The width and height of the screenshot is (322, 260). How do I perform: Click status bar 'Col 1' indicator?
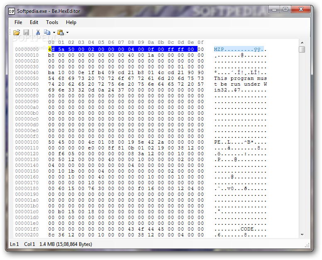pyautogui.click(x=29, y=244)
